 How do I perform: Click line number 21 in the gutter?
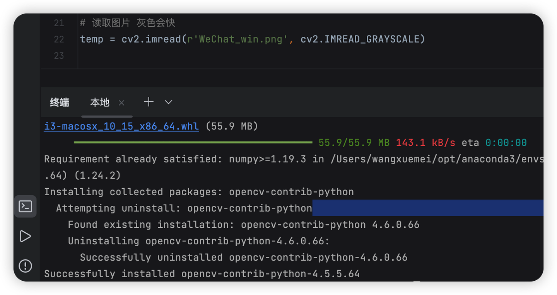[x=58, y=23]
